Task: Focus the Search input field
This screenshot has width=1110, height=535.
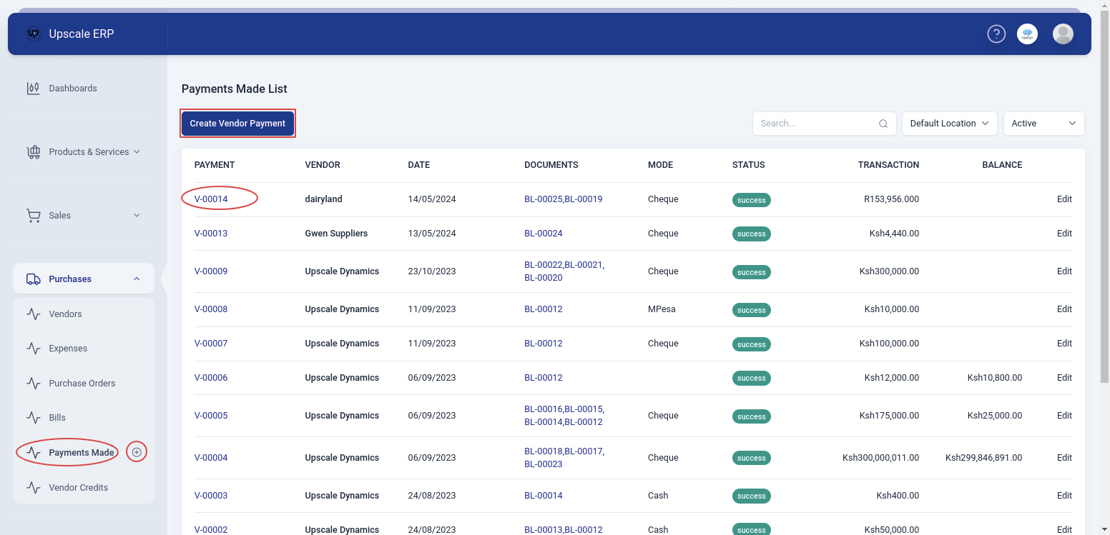Action: [x=815, y=124]
